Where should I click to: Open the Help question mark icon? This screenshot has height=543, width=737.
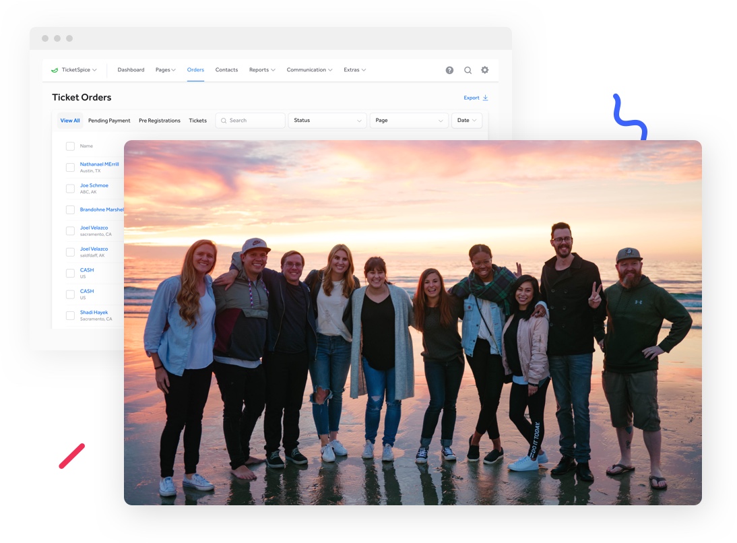click(x=449, y=69)
